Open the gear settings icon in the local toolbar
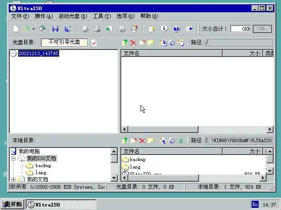This screenshot has height=210, width=281. 172,141
